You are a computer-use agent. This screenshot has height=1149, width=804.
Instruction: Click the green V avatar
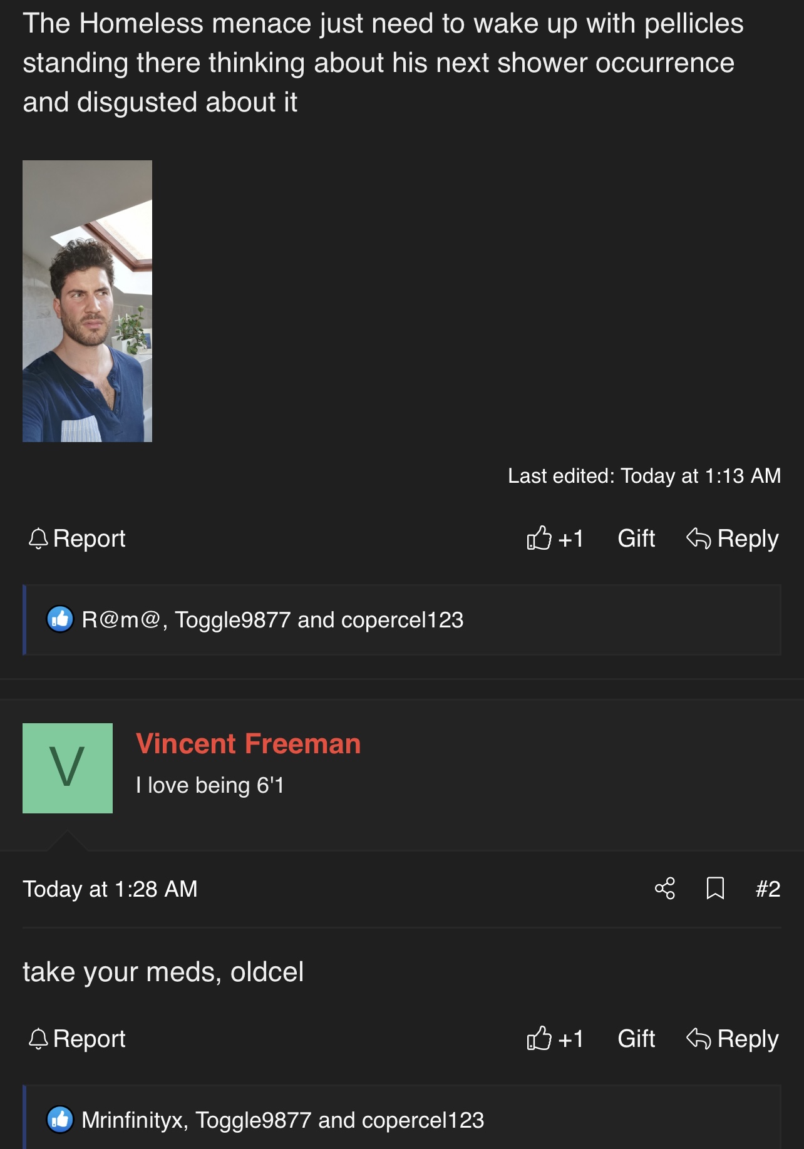[x=68, y=768]
